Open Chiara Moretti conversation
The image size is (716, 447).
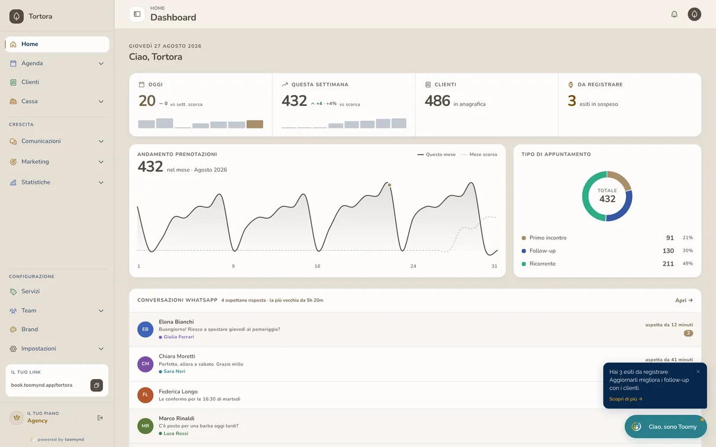415,364
